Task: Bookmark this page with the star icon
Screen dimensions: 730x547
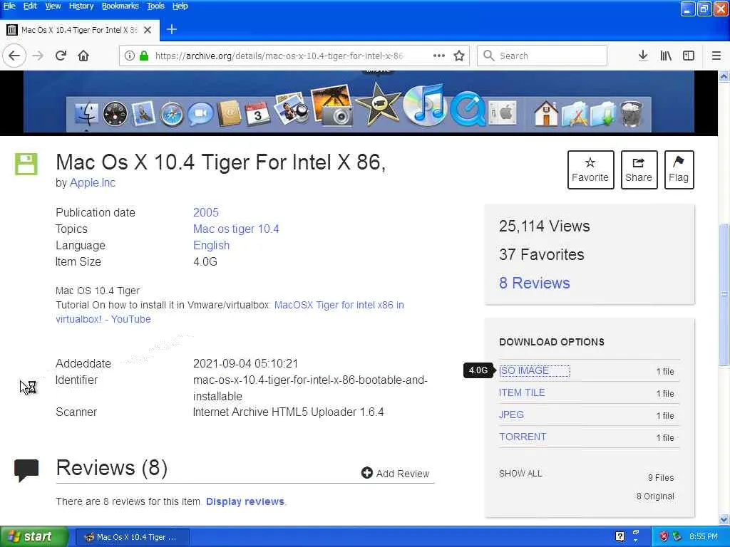Action: [x=459, y=56]
